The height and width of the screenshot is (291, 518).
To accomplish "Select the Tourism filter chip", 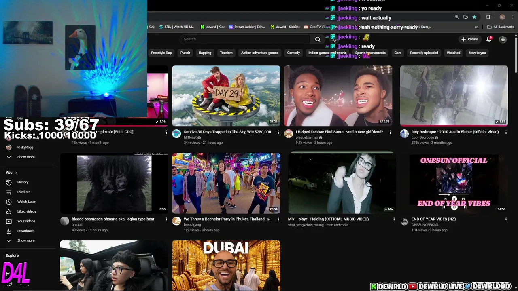I will [x=226, y=53].
